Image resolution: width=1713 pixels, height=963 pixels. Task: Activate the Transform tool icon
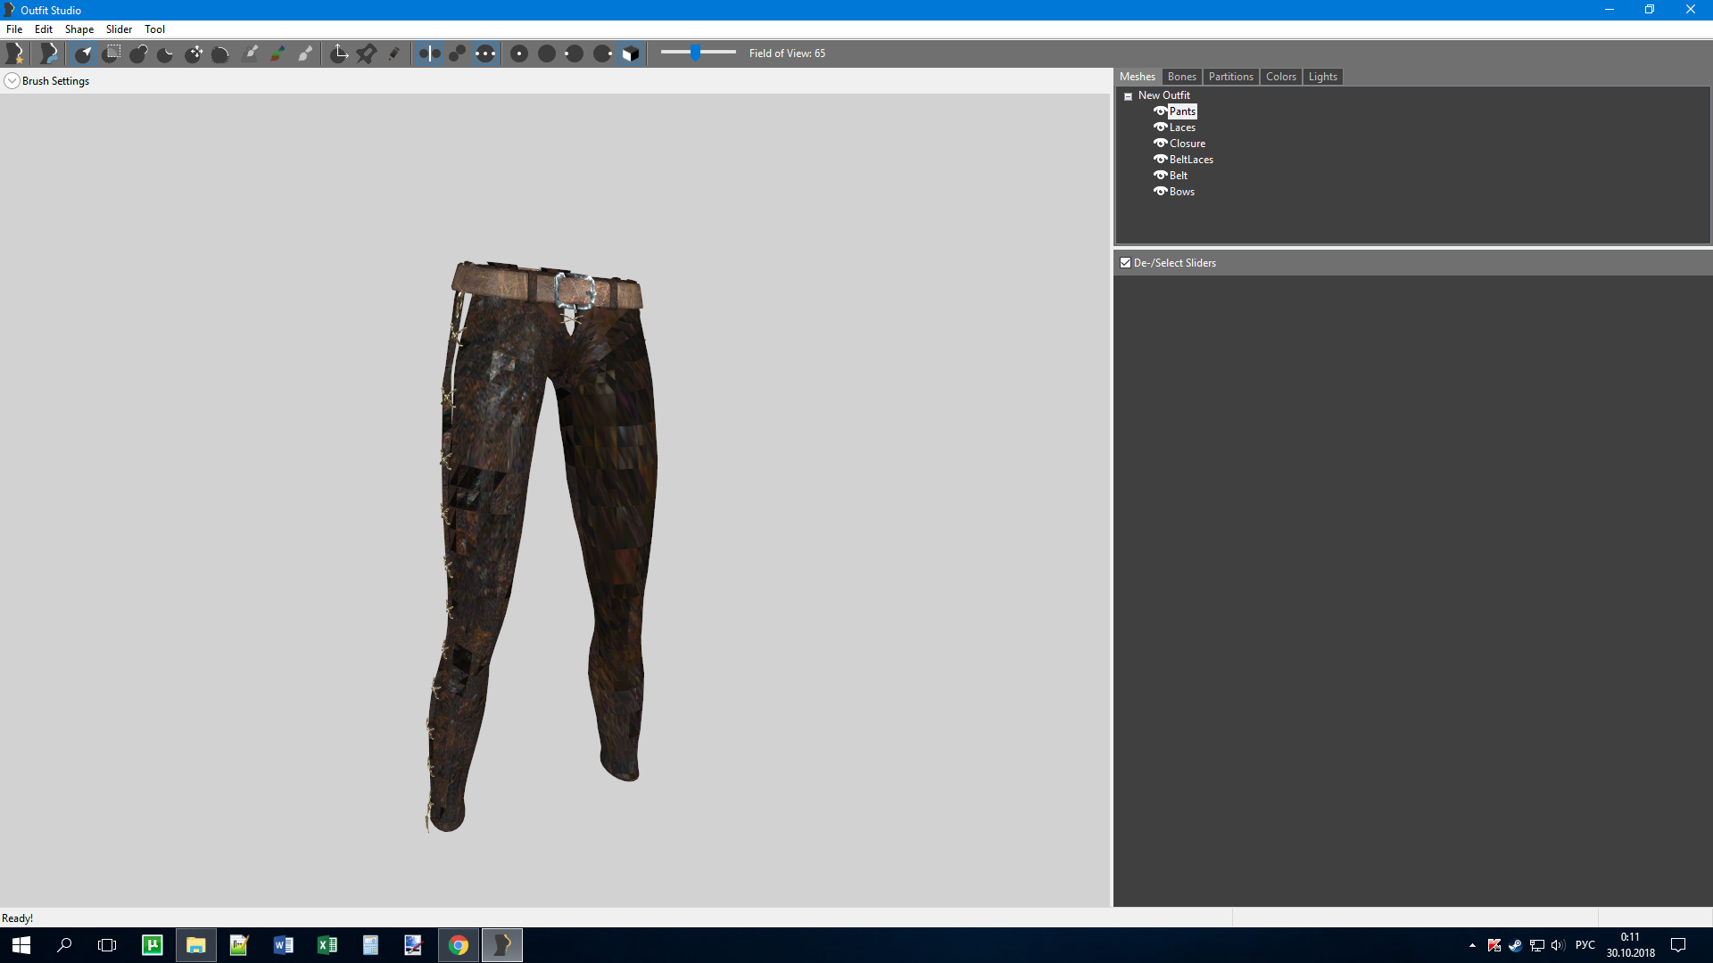(339, 53)
